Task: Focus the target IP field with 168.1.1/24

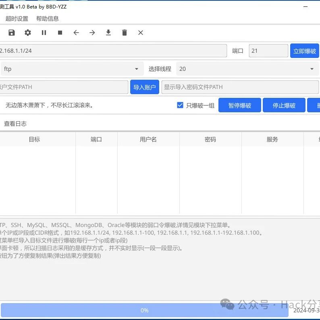Action: 113,51
